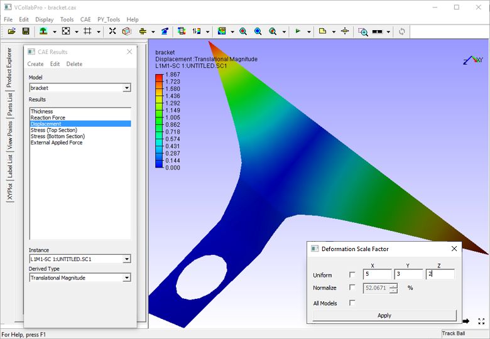490x339 pixels.
Task: Select Stress (Top Section) in Results list
Action: pos(80,130)
